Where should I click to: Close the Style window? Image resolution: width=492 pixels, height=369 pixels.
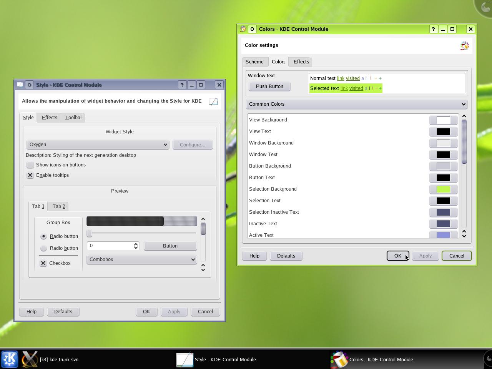pos(219,85)
